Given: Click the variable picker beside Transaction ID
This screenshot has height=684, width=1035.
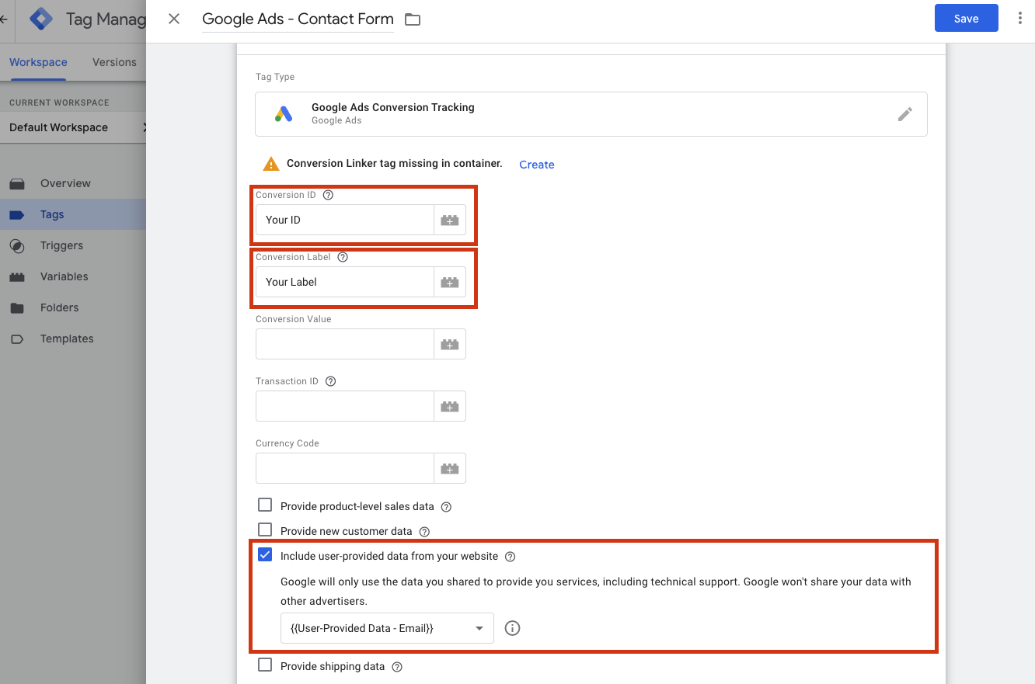Looking at the screenshot, I should (x=450, y=406).
